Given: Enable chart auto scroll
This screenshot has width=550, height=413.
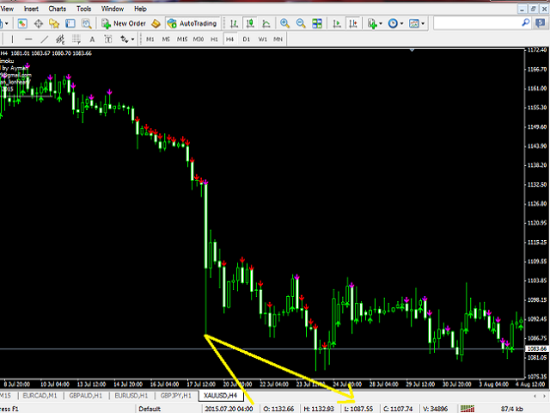Looking at the screenshot, I should [x=337, y=23].
